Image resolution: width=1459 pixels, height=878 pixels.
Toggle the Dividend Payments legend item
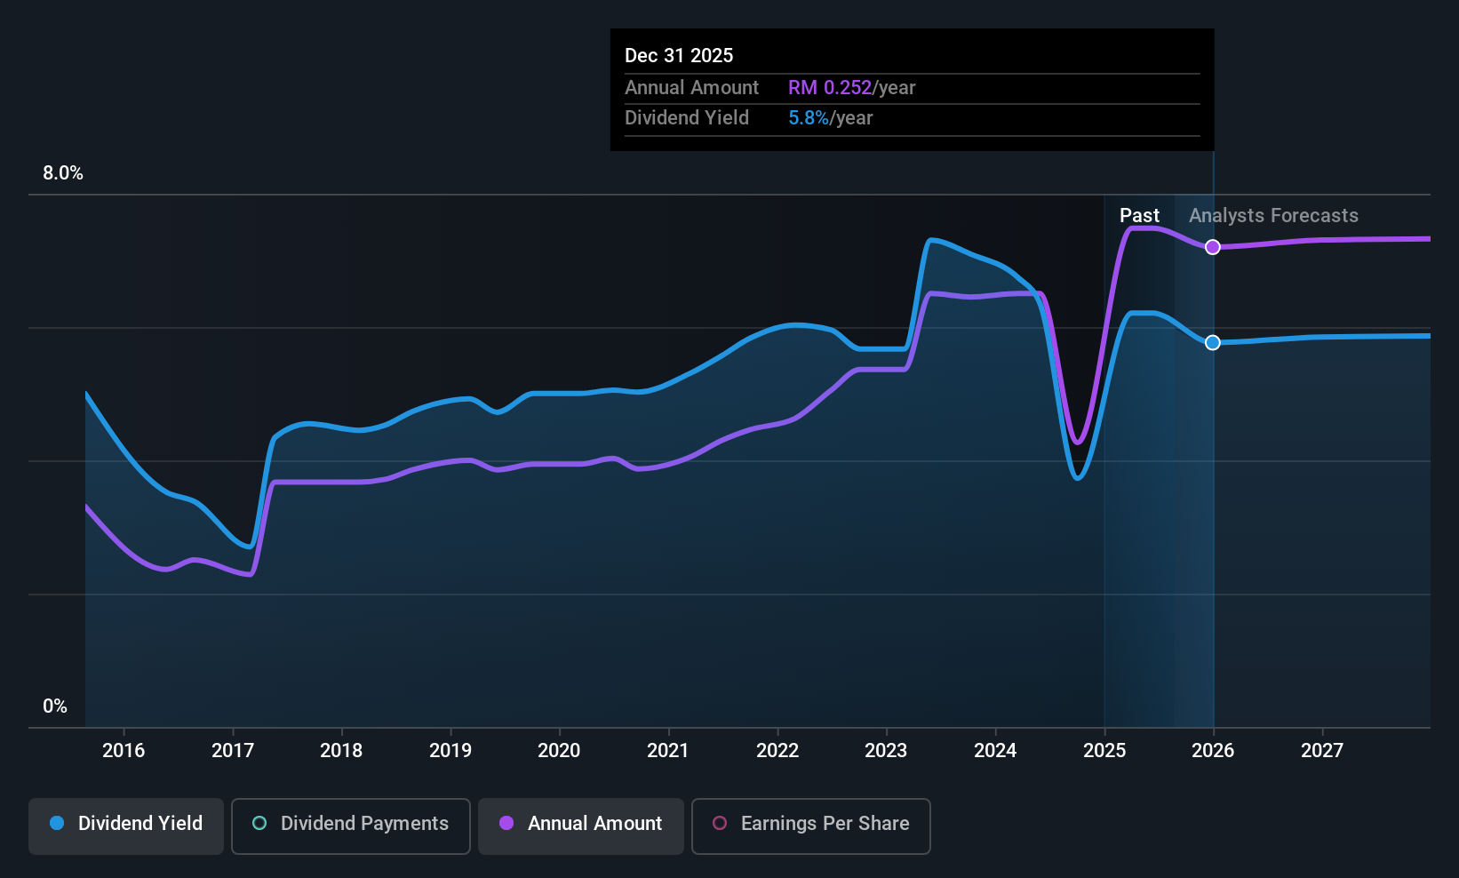[x=350, y=826]
